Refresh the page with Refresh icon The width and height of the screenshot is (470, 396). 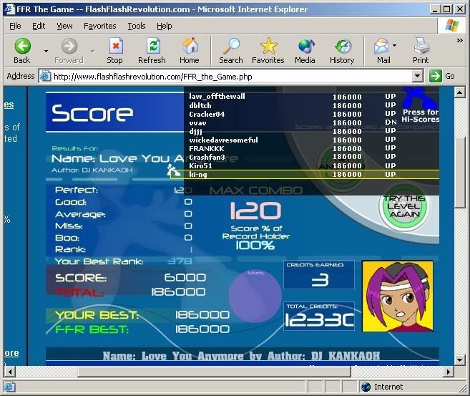tap(152, 47)
